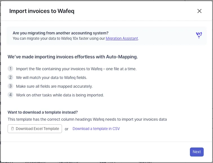Viewport: 213px width, 163px height.
Task: Click the step 4 number badge
Action: click(10, 95)
